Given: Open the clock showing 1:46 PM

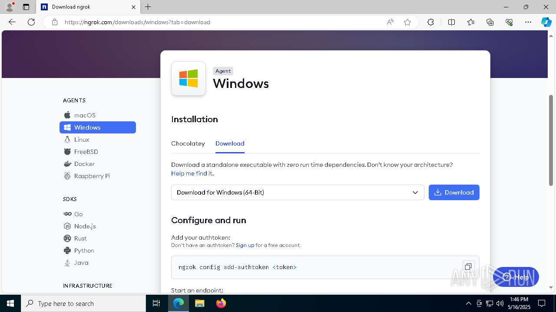Looking at the screenshot, I should 519,303.
